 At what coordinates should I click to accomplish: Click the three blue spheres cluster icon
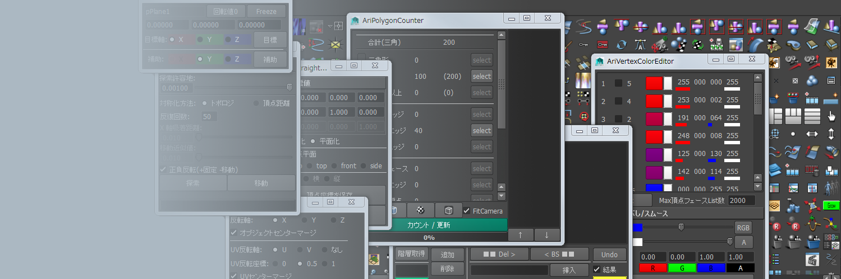click(x=812, y=81)
